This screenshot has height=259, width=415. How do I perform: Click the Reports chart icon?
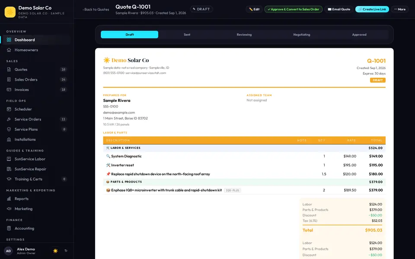9,199
